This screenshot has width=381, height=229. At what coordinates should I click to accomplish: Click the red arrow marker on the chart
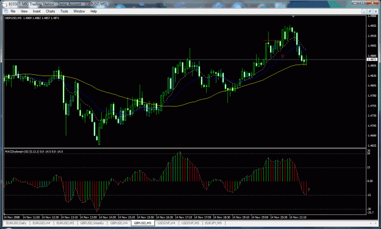[x=282, y=56]
